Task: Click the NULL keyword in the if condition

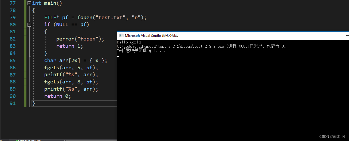Action: click(62, 25)
